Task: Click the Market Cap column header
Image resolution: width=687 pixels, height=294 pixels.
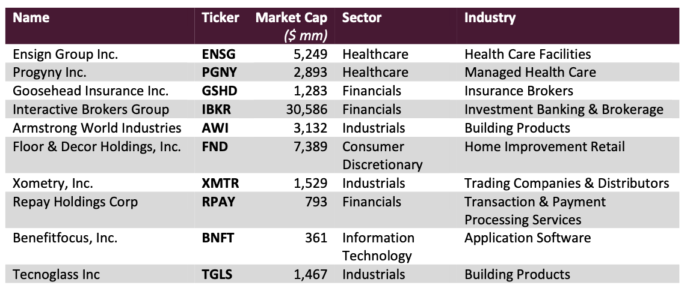Action: click(x=291, y=18)
